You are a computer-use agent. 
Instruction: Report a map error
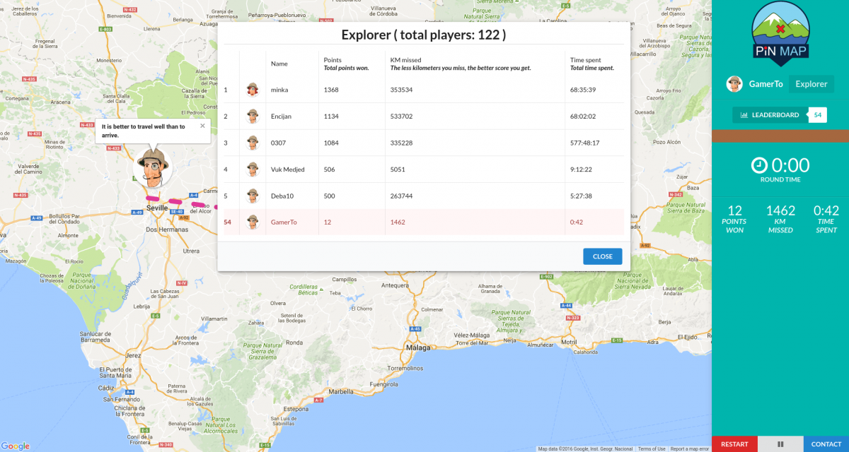tap(689, 448)
